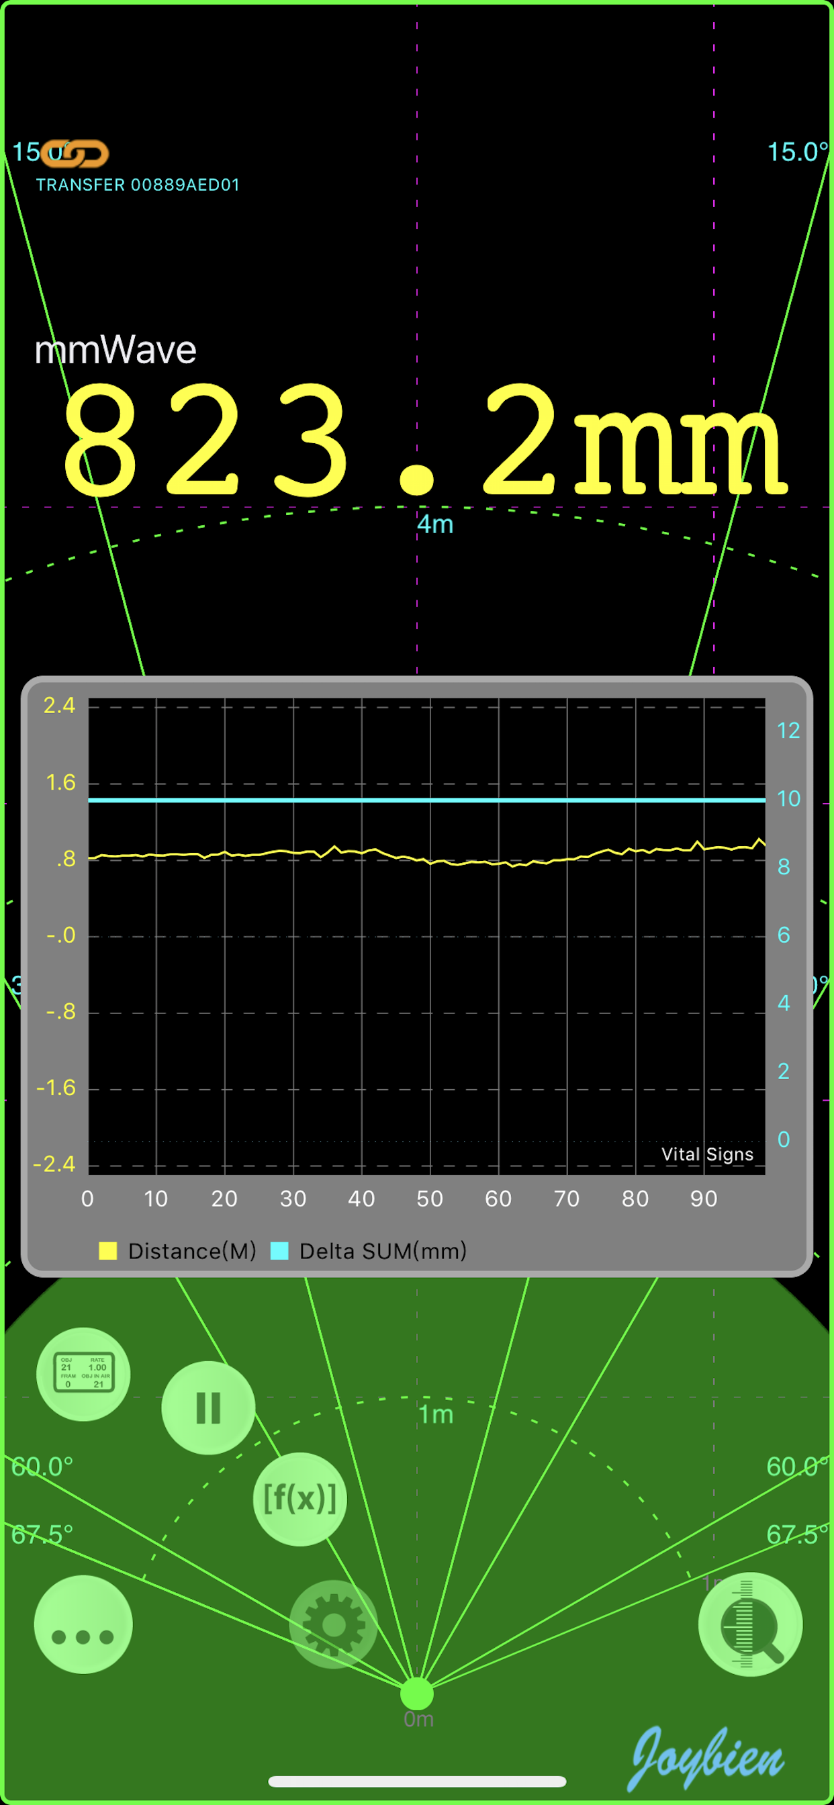Tap the mmWave label
The image size is (834, 1805).
115,350
